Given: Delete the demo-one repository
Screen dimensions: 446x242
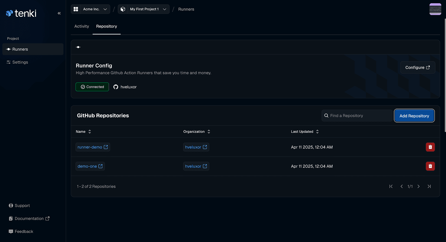Looking at the screenshot, I should click(x=430, y=166).
